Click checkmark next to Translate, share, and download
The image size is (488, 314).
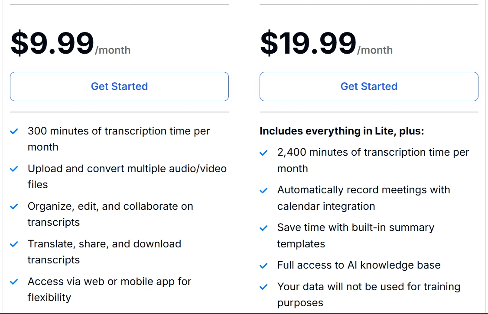tap(14, 244)
